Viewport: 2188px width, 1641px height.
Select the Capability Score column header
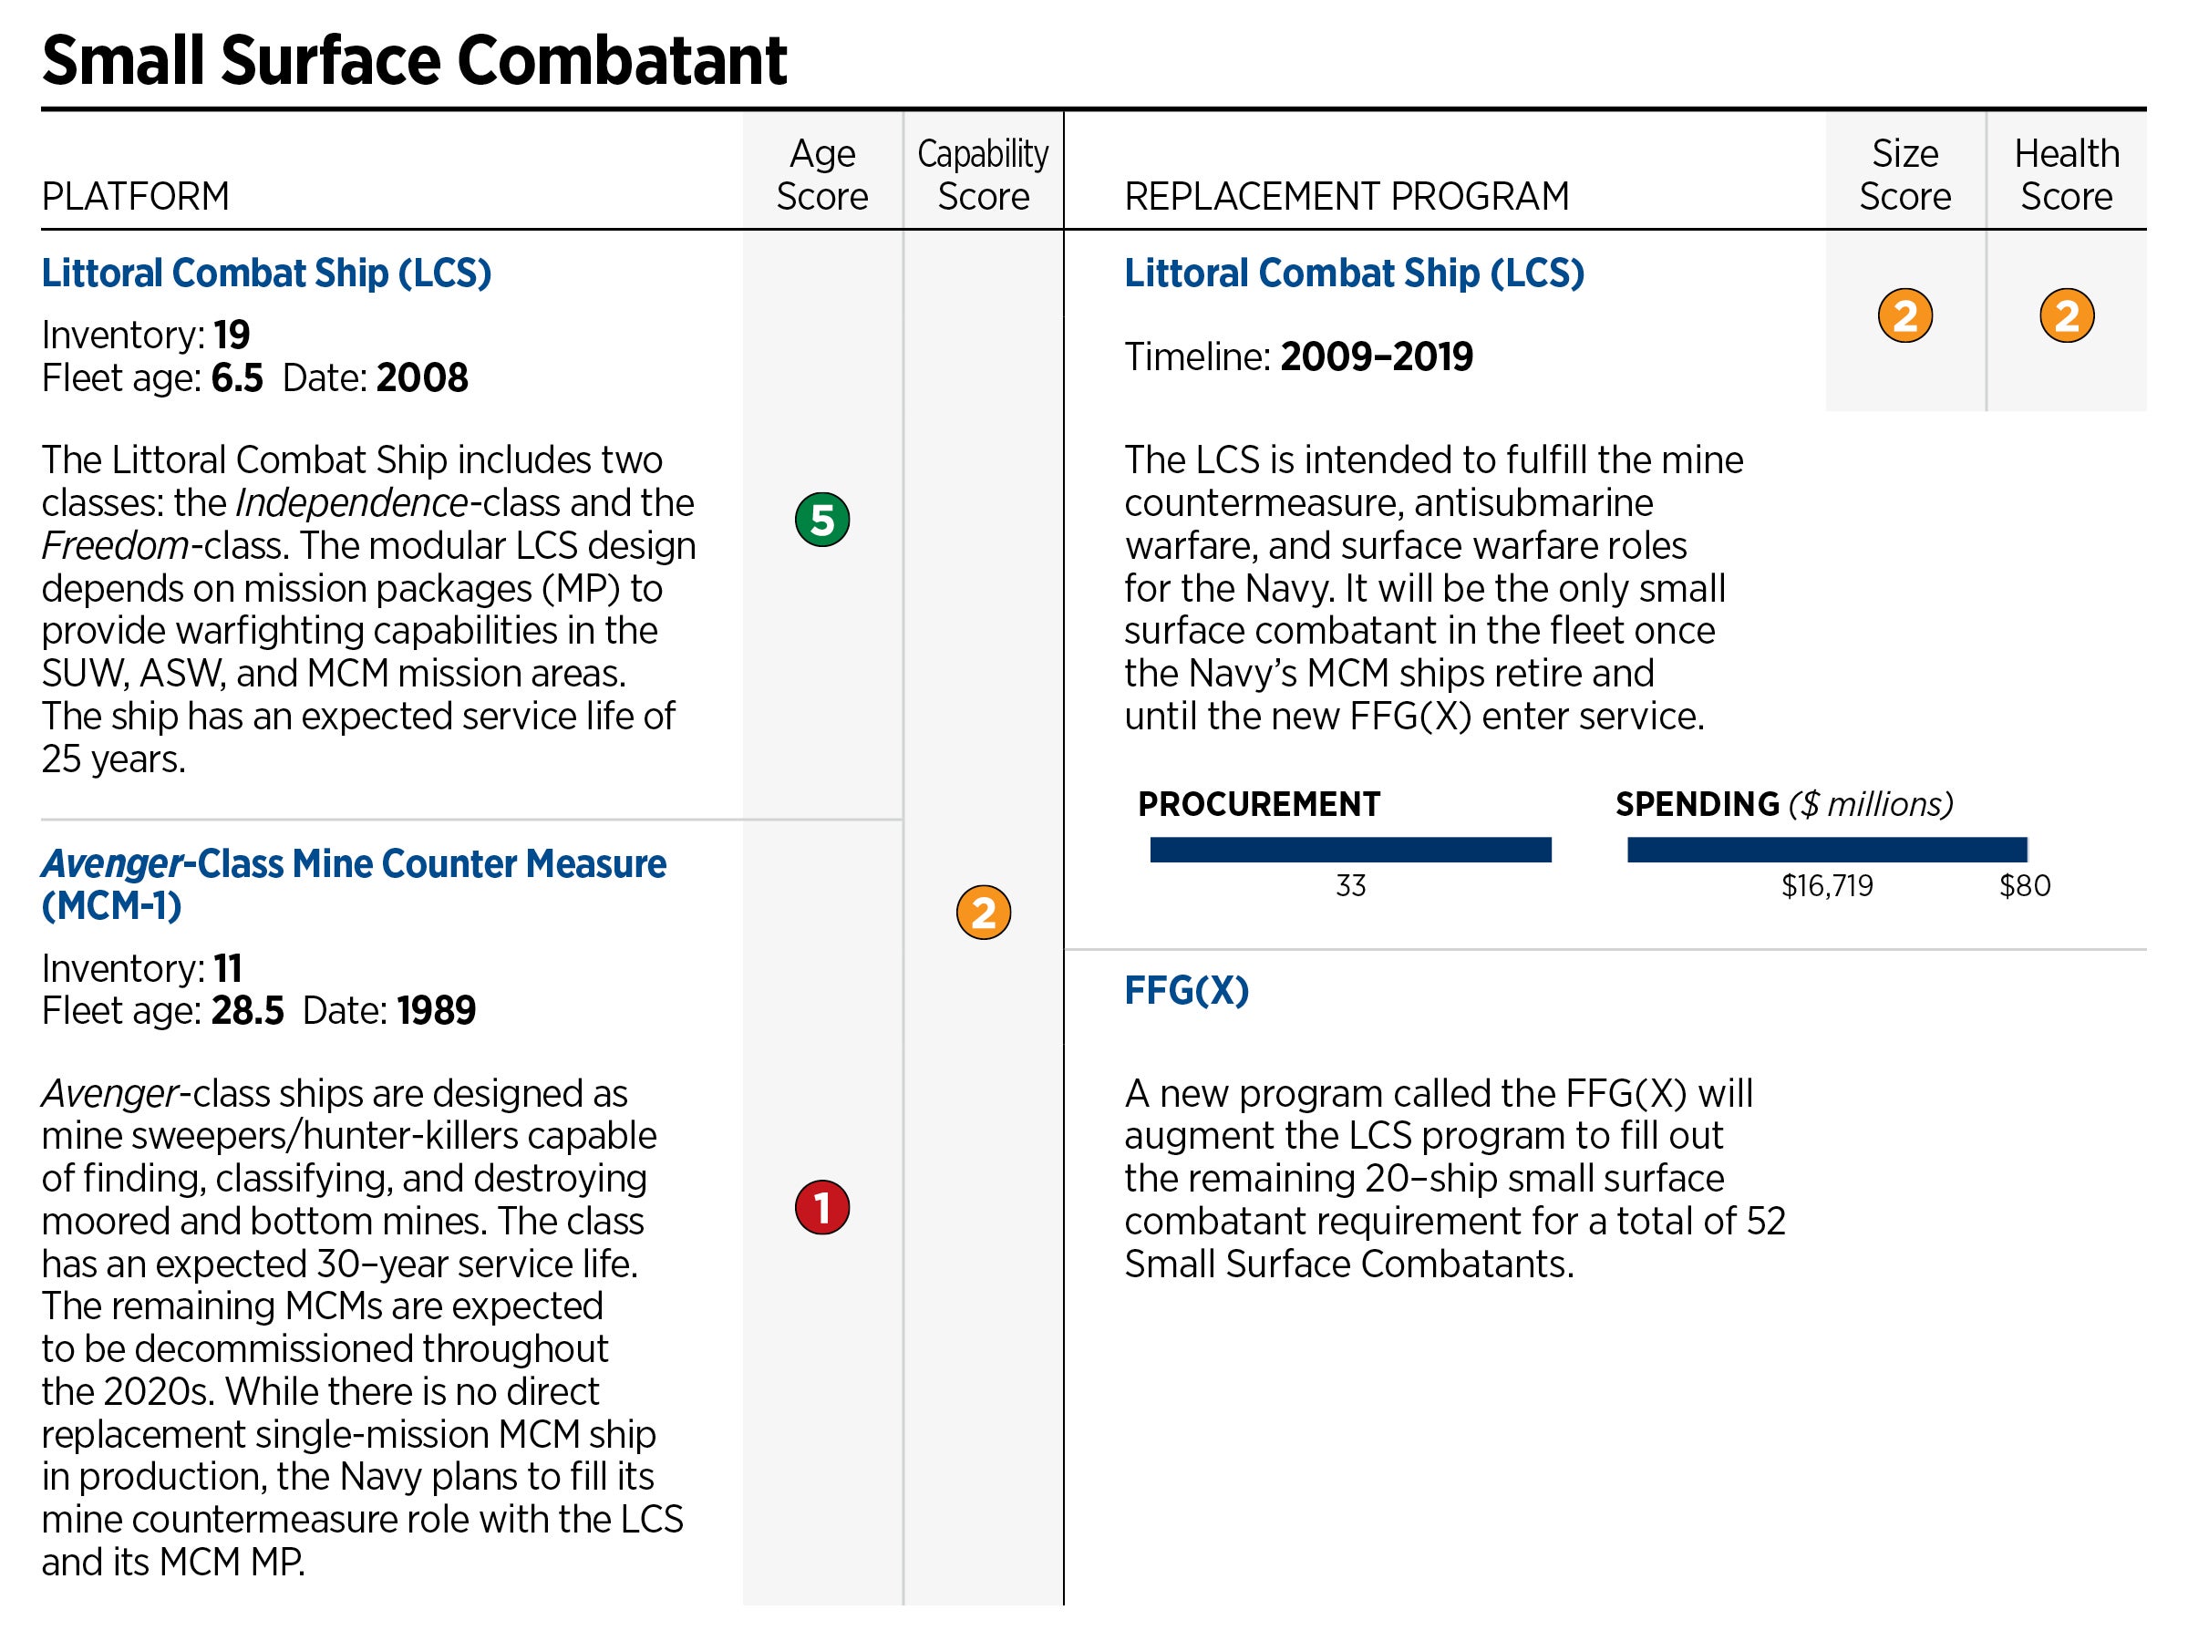pyautogui.click(x=983, y=174)
